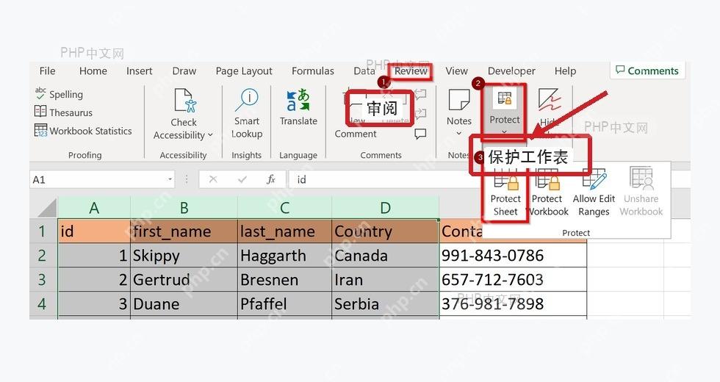Click the cell containing Duane
Image resolution: width=720 pixels, height=382 pixels.
click(184, 304)
